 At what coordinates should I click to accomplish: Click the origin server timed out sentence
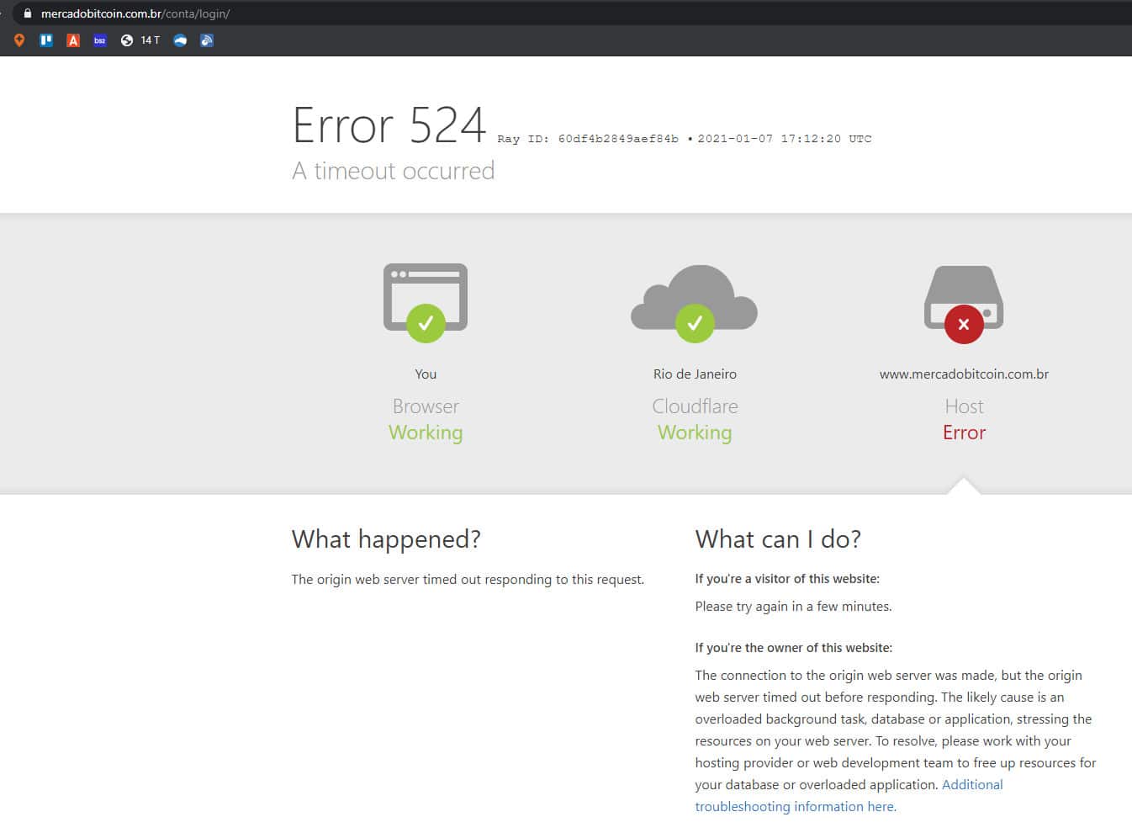[468, 580]
